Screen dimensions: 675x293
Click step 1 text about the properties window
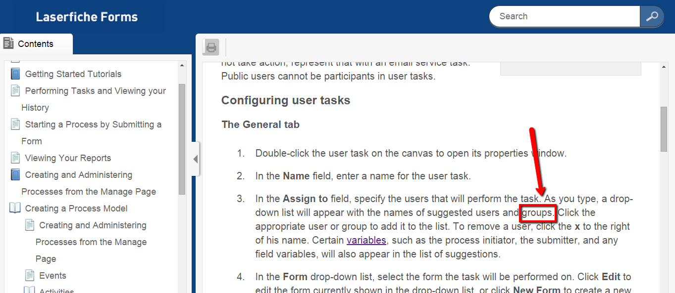coord(411,153)
